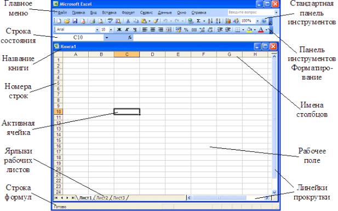Sort descending with the Z-A icon
The width and height of the screenshot is (338, 211).
(x=218, y=21)
